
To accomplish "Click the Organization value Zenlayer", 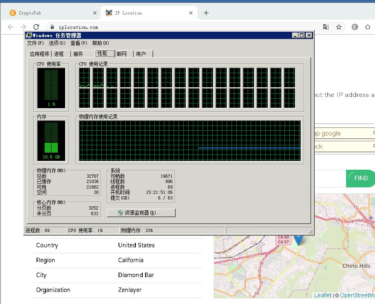I will point(130,290).
